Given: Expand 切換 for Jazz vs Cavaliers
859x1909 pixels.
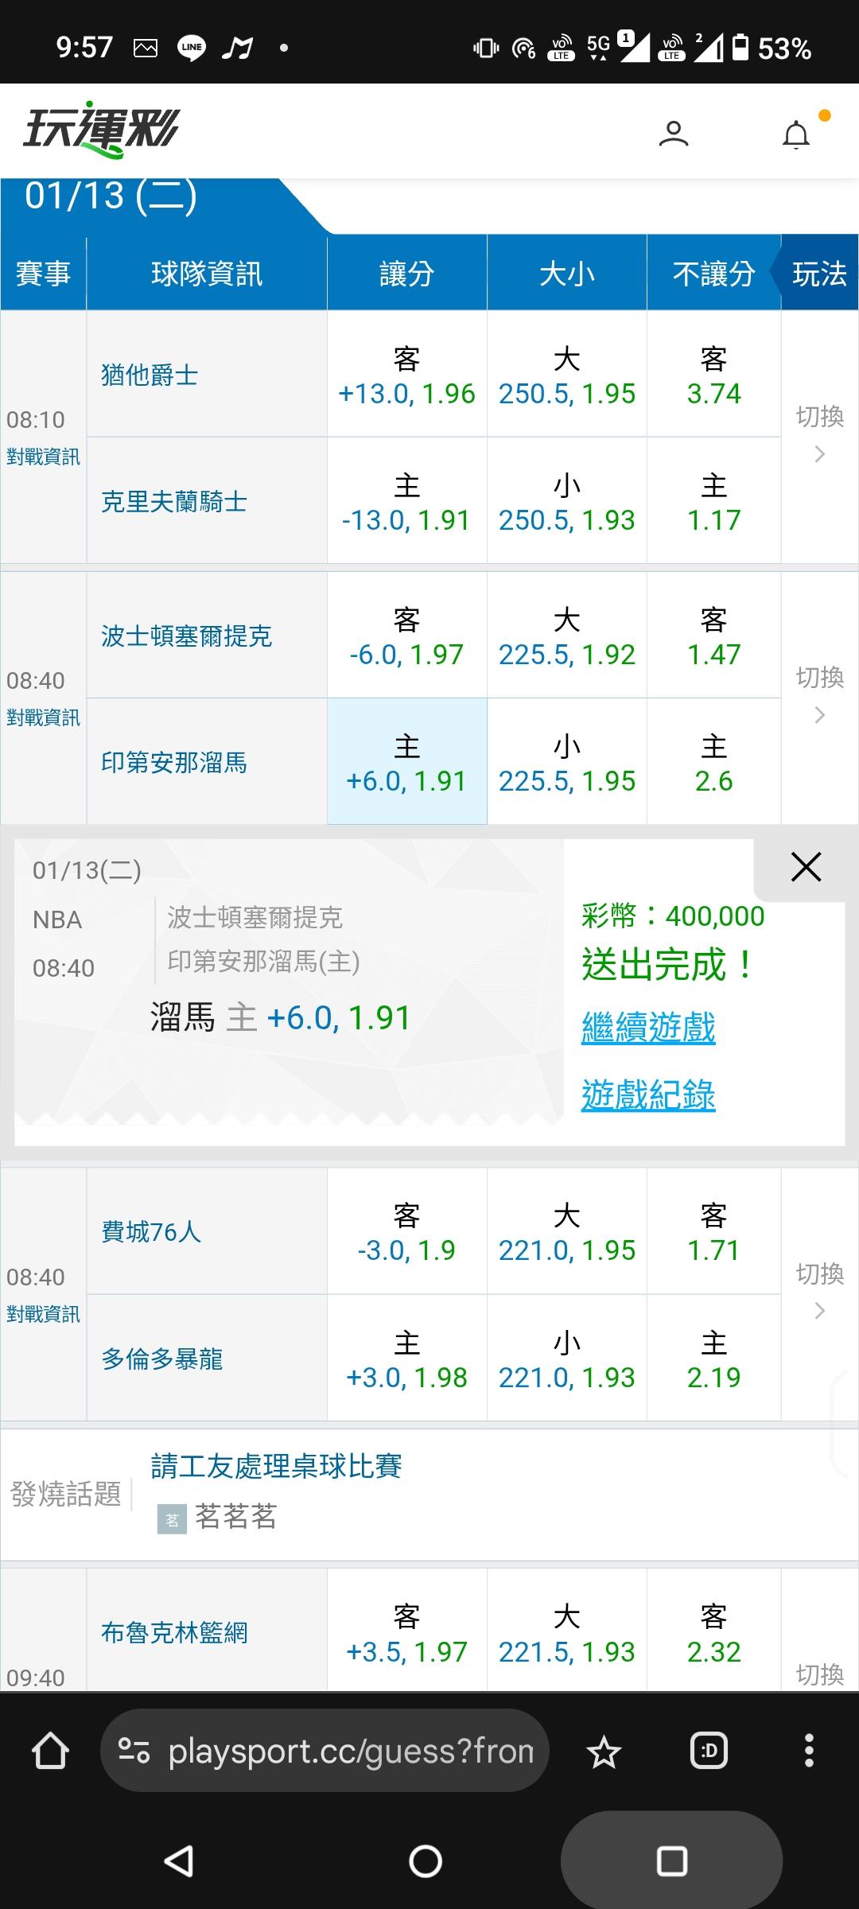Looking at the screenshot, I should 819,434.
